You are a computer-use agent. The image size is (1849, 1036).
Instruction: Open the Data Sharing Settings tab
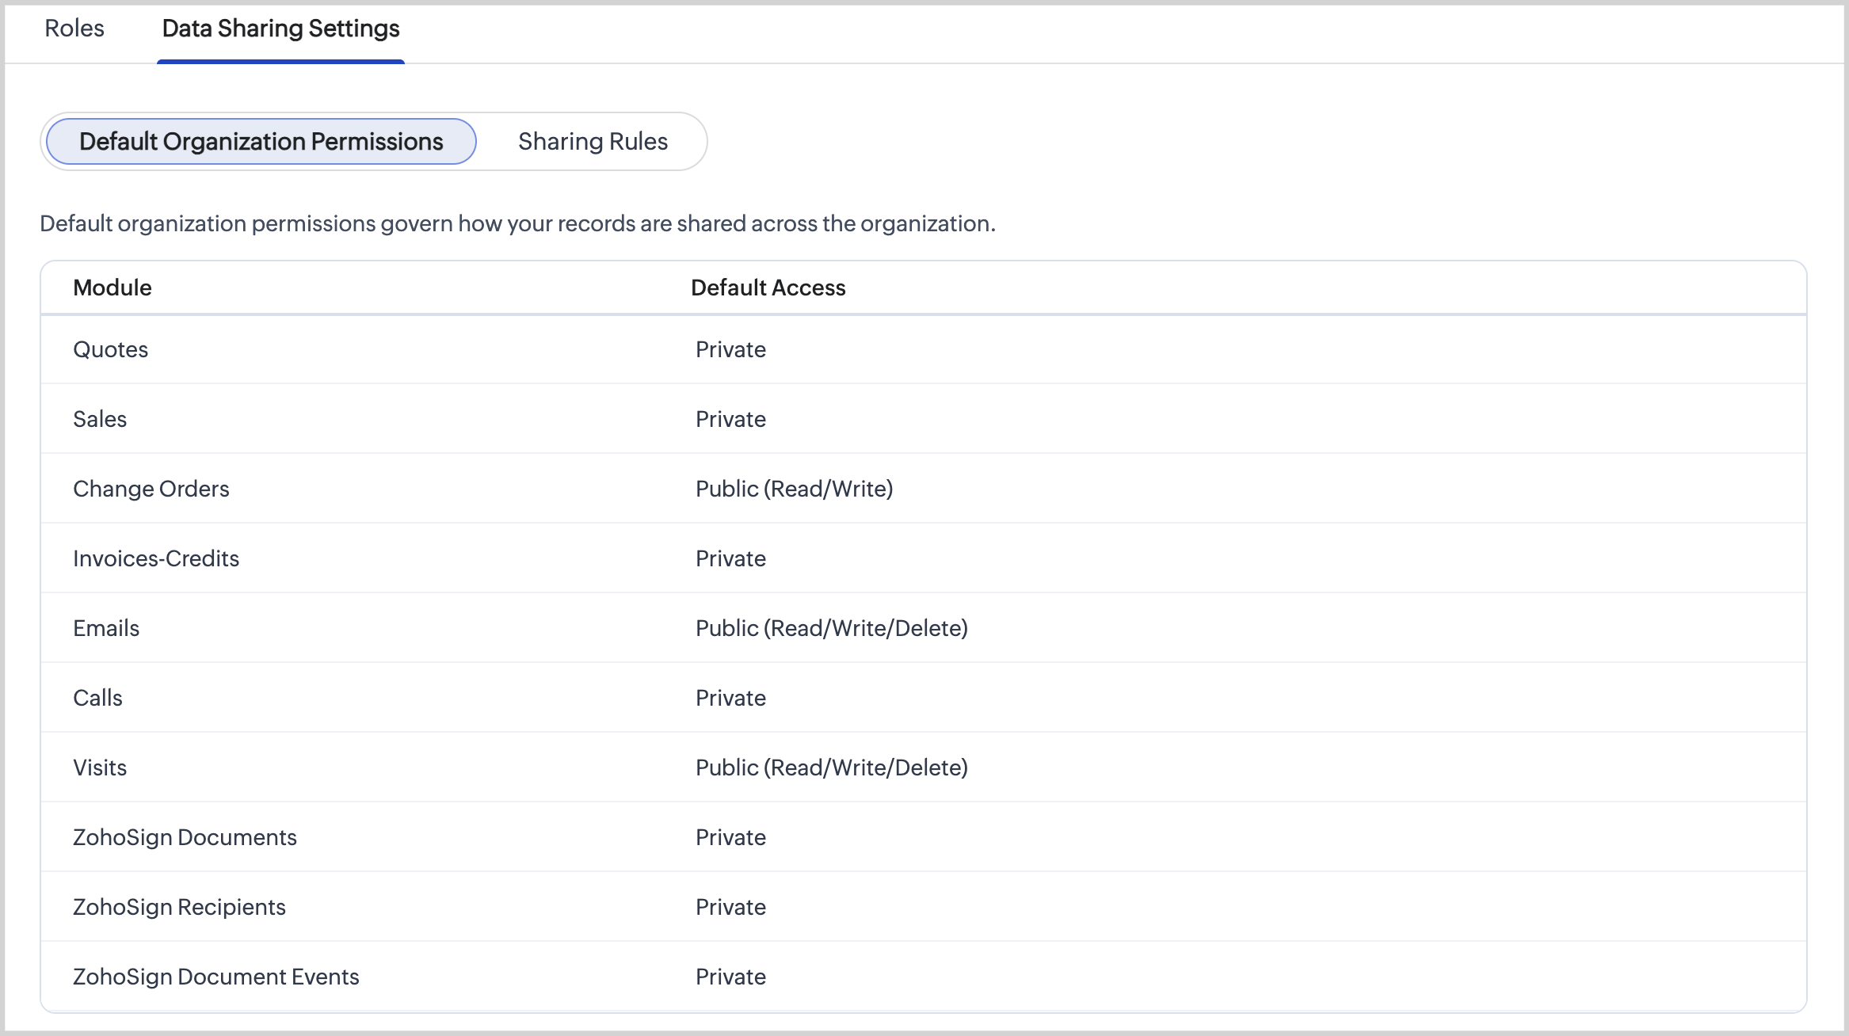coord(280,29)
